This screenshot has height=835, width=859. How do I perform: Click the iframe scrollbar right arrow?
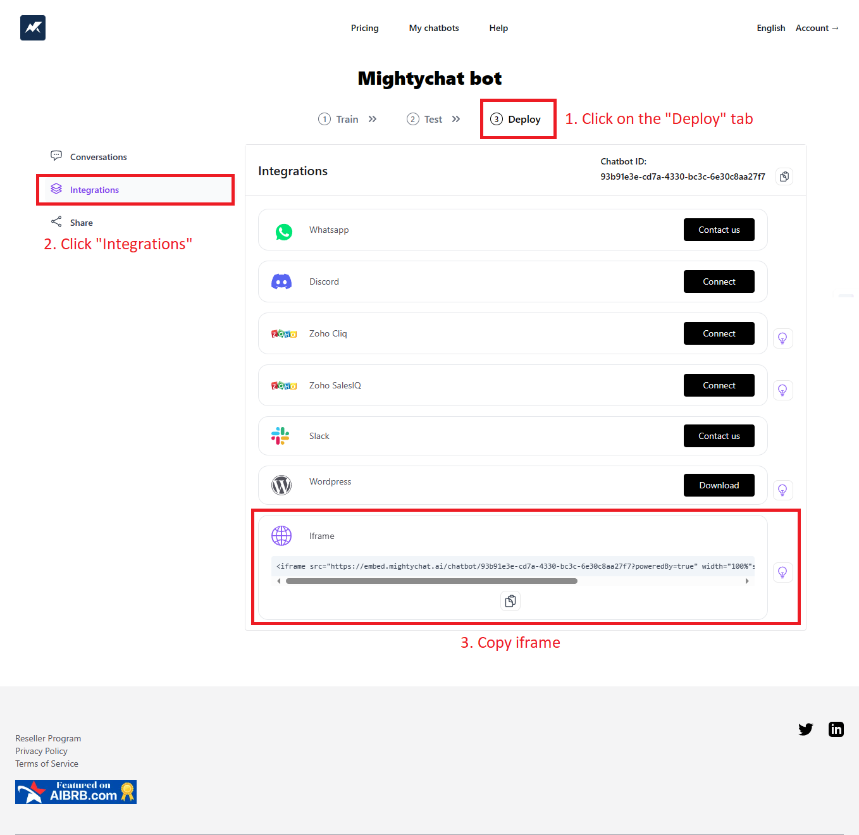(747, 581)
